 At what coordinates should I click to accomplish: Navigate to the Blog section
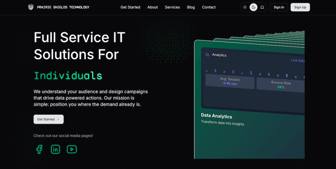pos(191,7)
